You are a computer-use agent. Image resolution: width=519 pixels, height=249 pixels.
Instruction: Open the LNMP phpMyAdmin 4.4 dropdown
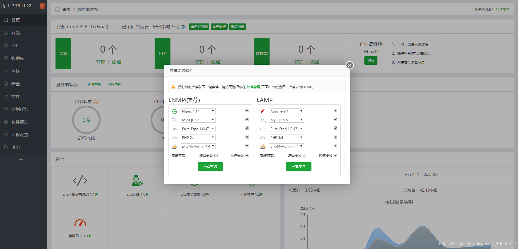pyautogui.click(x=198, y=146)
